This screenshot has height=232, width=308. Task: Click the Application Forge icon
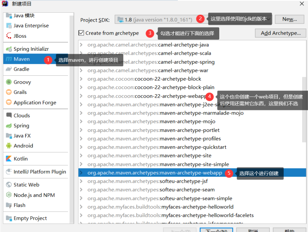pyautogui.click(x=9, y=102)
